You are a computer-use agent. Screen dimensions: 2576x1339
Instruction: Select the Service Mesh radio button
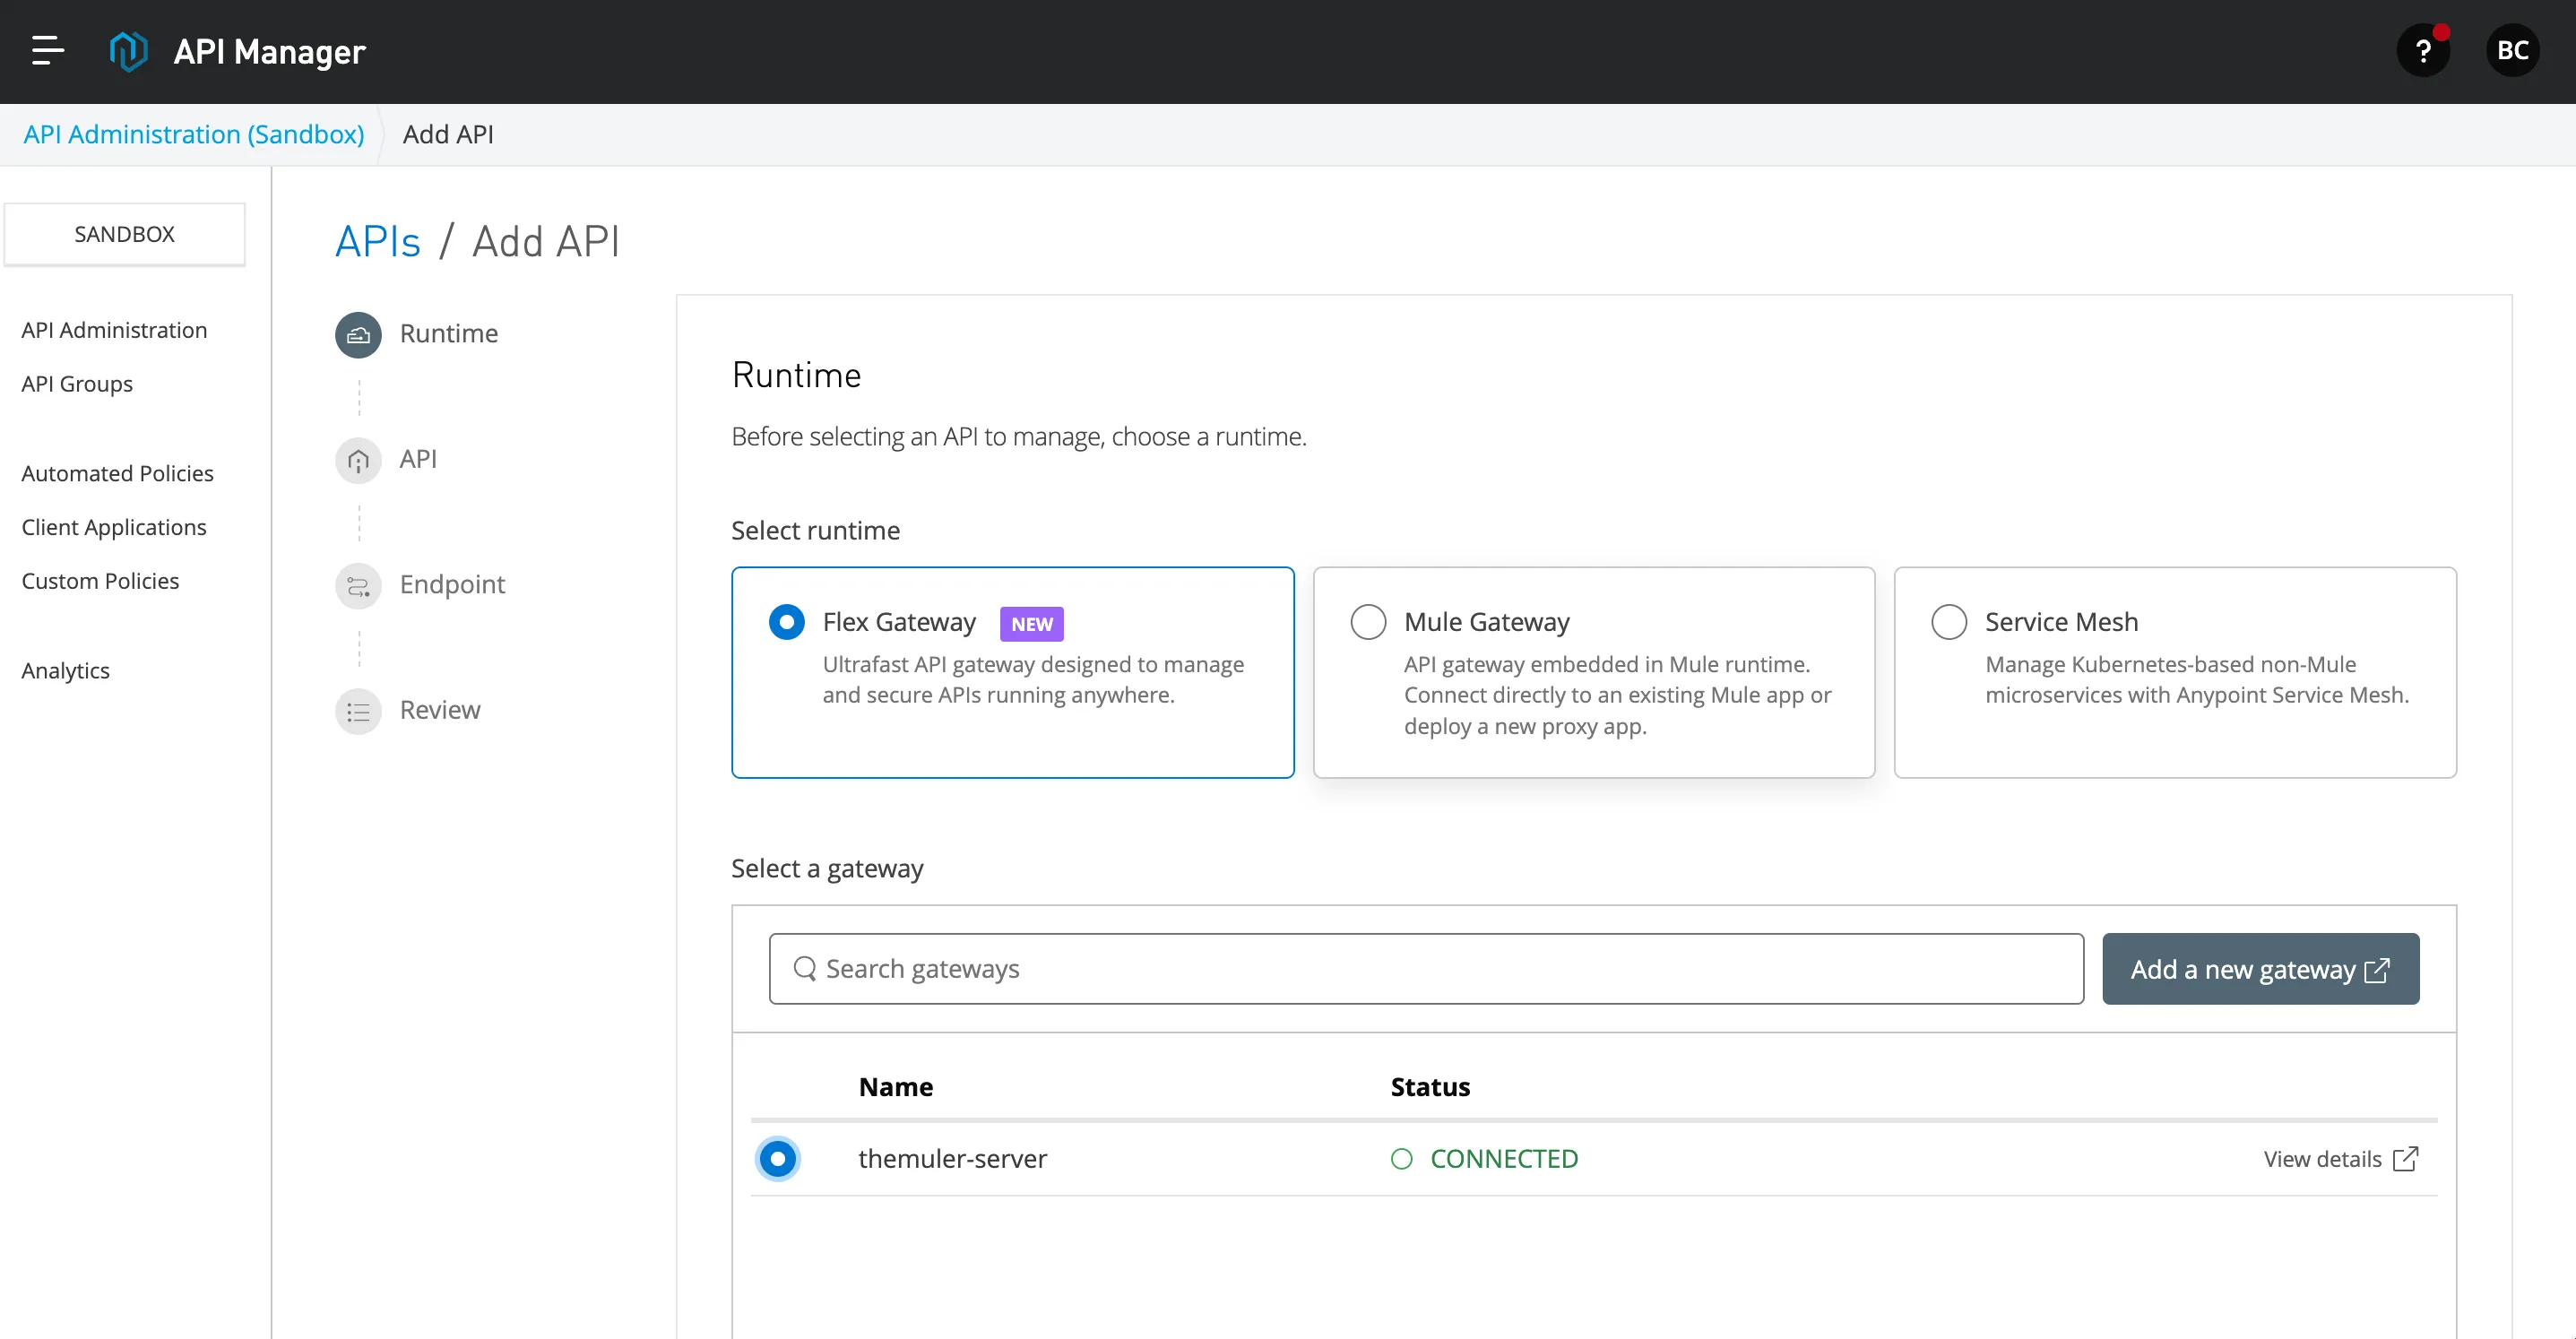point(1948,622)
